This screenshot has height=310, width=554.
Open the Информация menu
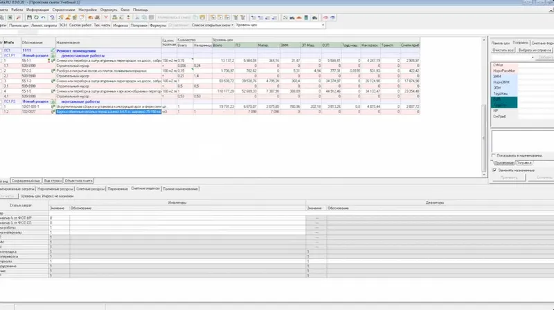(37, 10)
